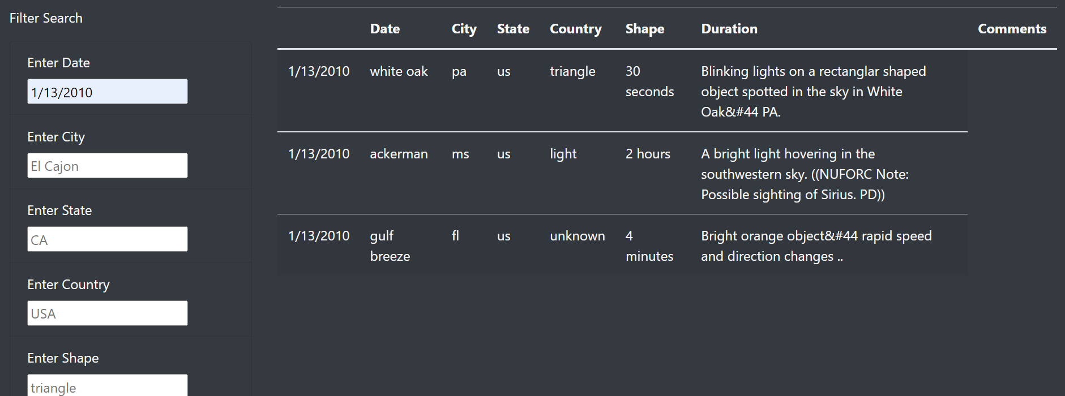The height and width of the screenshot is (396, 1065).
Task: Click the 30 seconds duration cell
Action: (x=649, y=81)
